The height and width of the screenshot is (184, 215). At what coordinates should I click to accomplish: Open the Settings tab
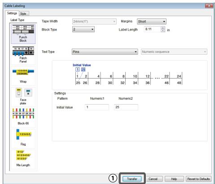12,13
